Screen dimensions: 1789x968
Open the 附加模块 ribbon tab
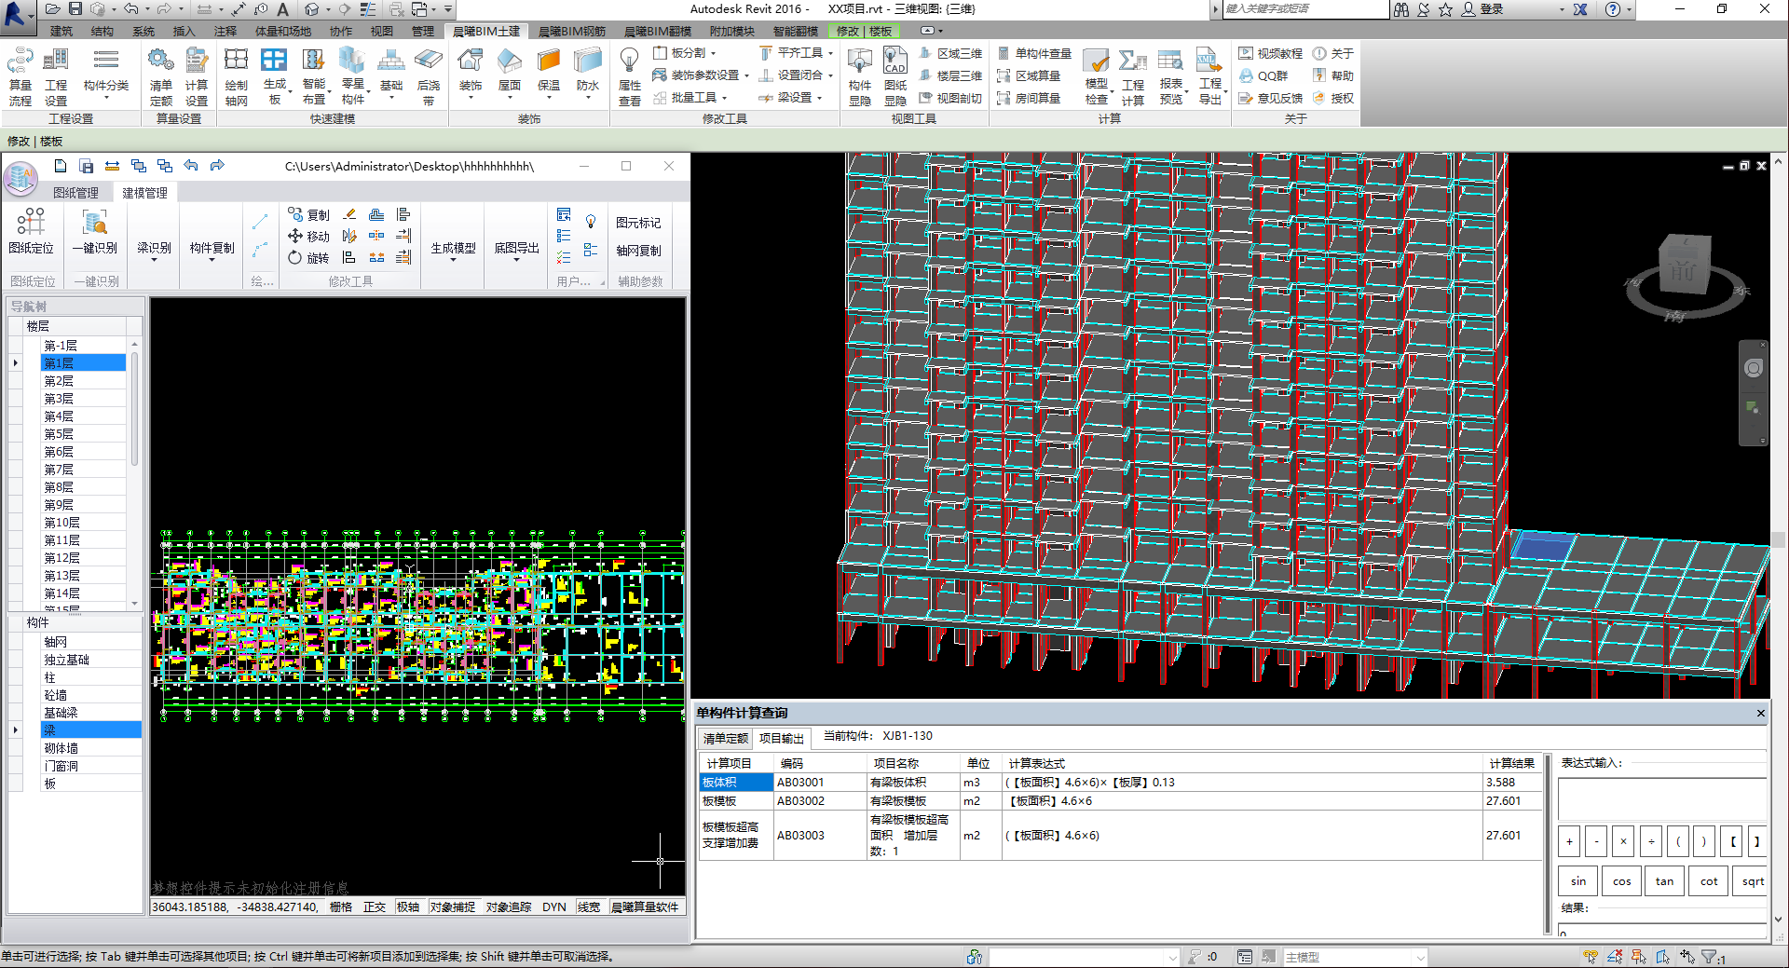(732, 31)
